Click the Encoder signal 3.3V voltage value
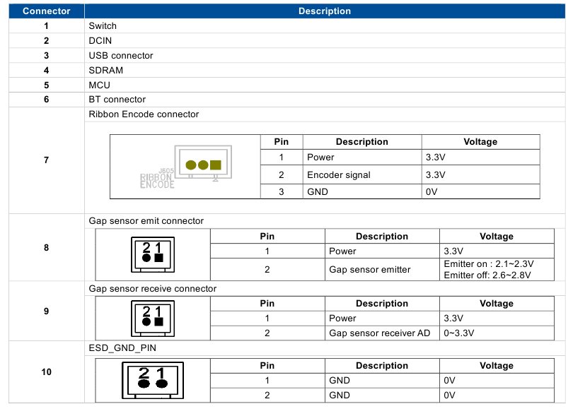 point(434,174)
